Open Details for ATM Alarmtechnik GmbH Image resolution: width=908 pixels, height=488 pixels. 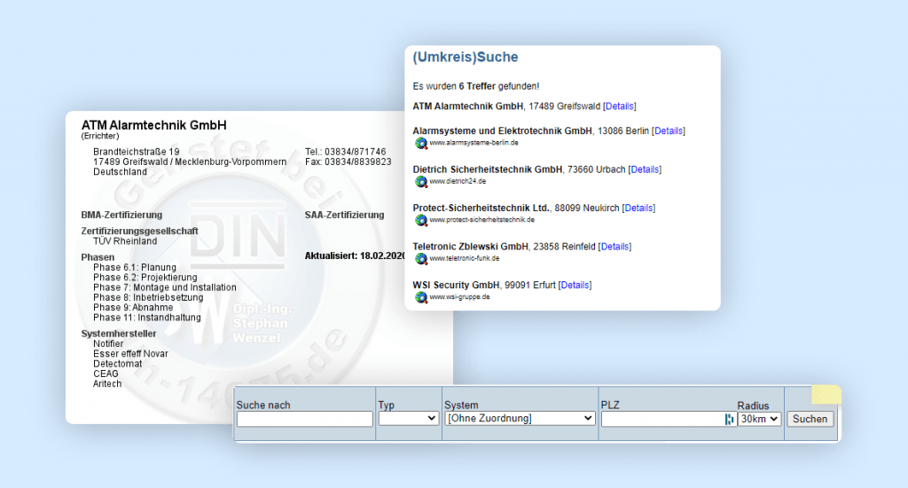620,106
